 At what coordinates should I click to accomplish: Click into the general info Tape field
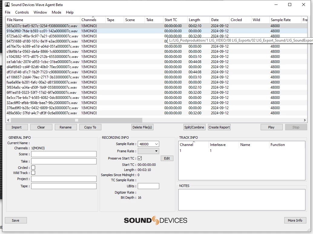[64, 186]
